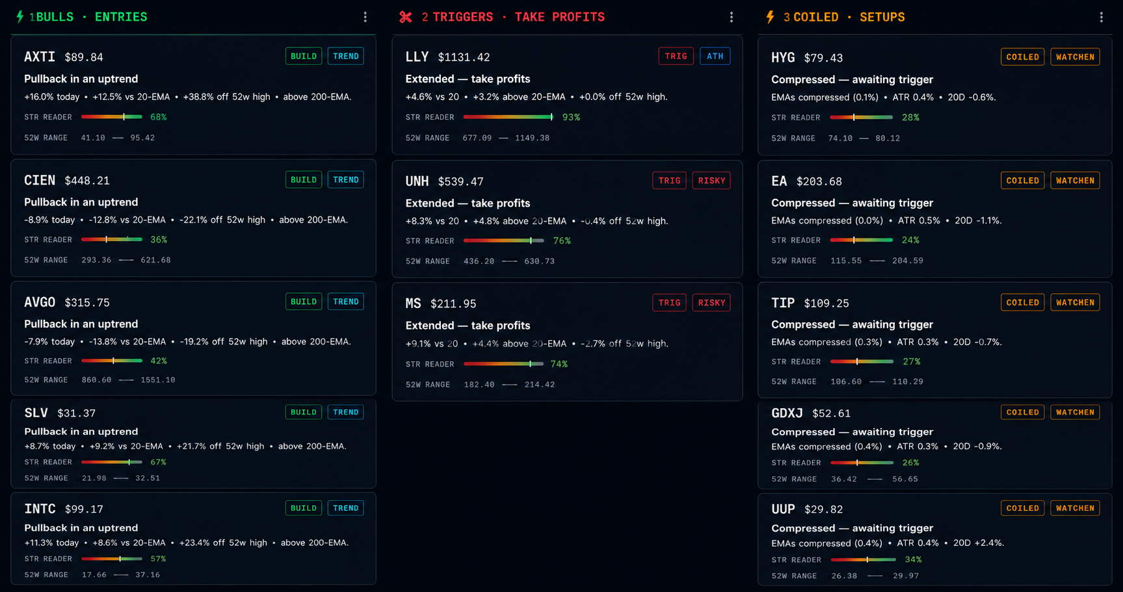Open the EA ticker symbol

click(x=779, y=181)
